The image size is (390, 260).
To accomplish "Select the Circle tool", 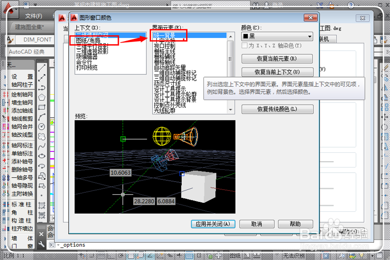I will tap(42, 127).
